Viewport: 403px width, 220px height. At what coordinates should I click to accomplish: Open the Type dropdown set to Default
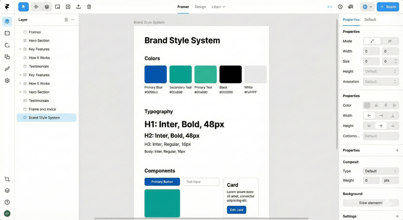(381, 171)
